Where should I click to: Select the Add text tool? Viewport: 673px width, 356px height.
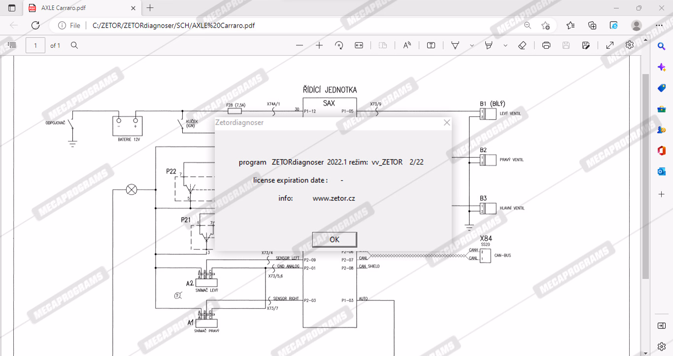(431, 45)
